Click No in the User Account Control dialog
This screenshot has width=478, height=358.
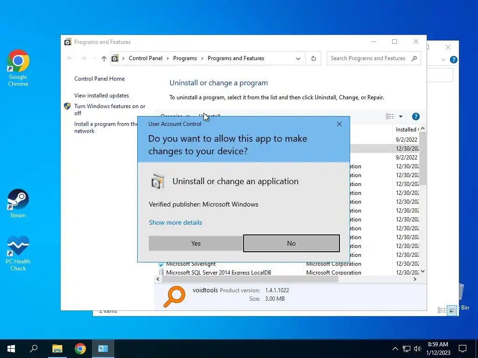pos(291,243)
